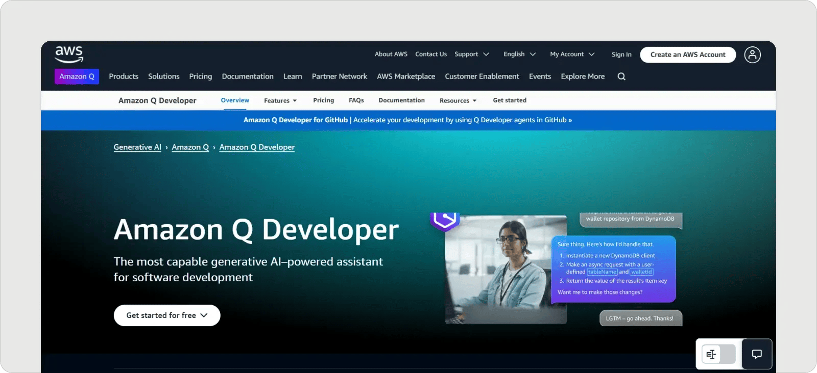Click the developer photo in hero

(x=506, y=269)
